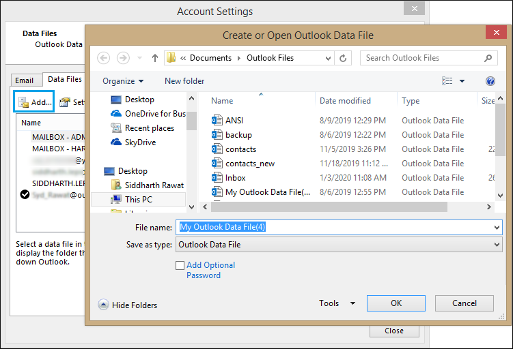Click the contacts_new file icon

point(217,163)
